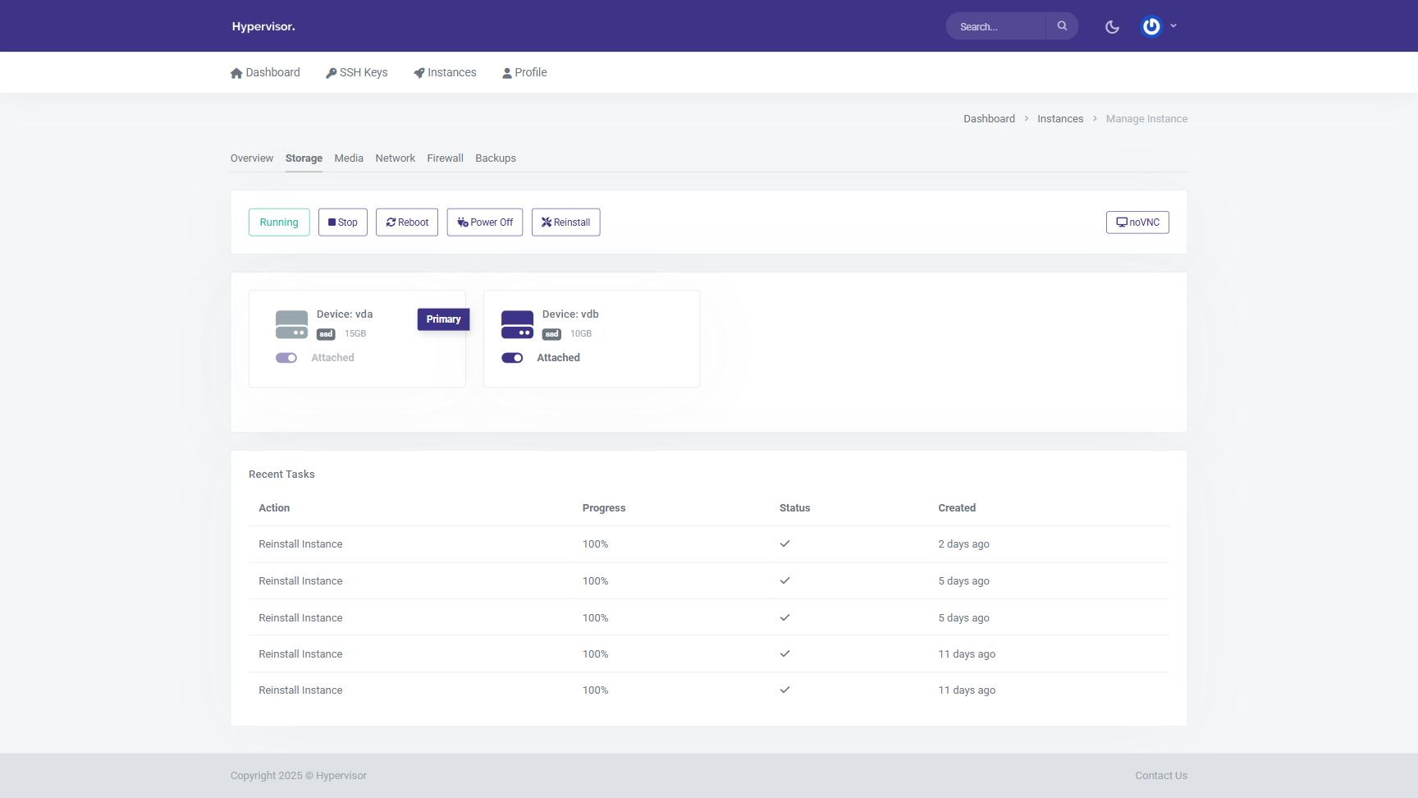Click the Action column header
This screenshot has height=798, width=1418.
pyautogui.click(x=274, y=508)
